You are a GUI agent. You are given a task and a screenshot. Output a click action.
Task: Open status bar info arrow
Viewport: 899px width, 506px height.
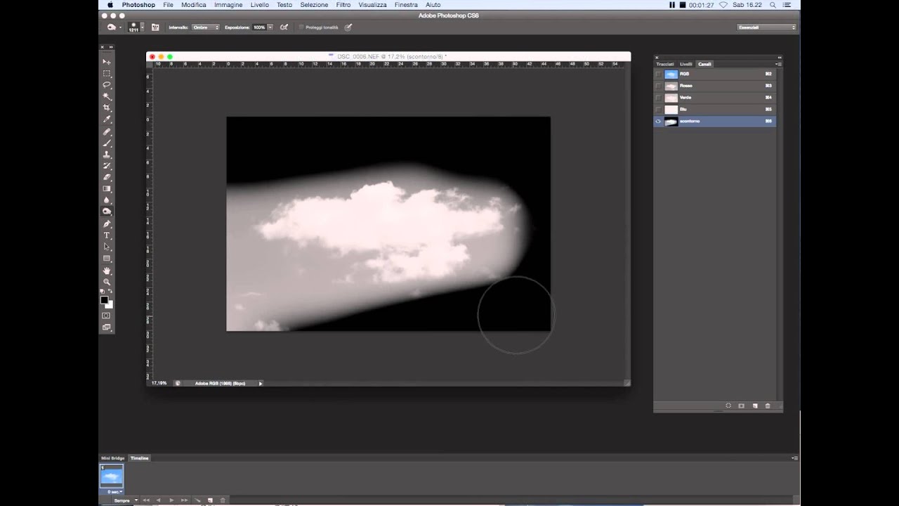coord(261,383)
